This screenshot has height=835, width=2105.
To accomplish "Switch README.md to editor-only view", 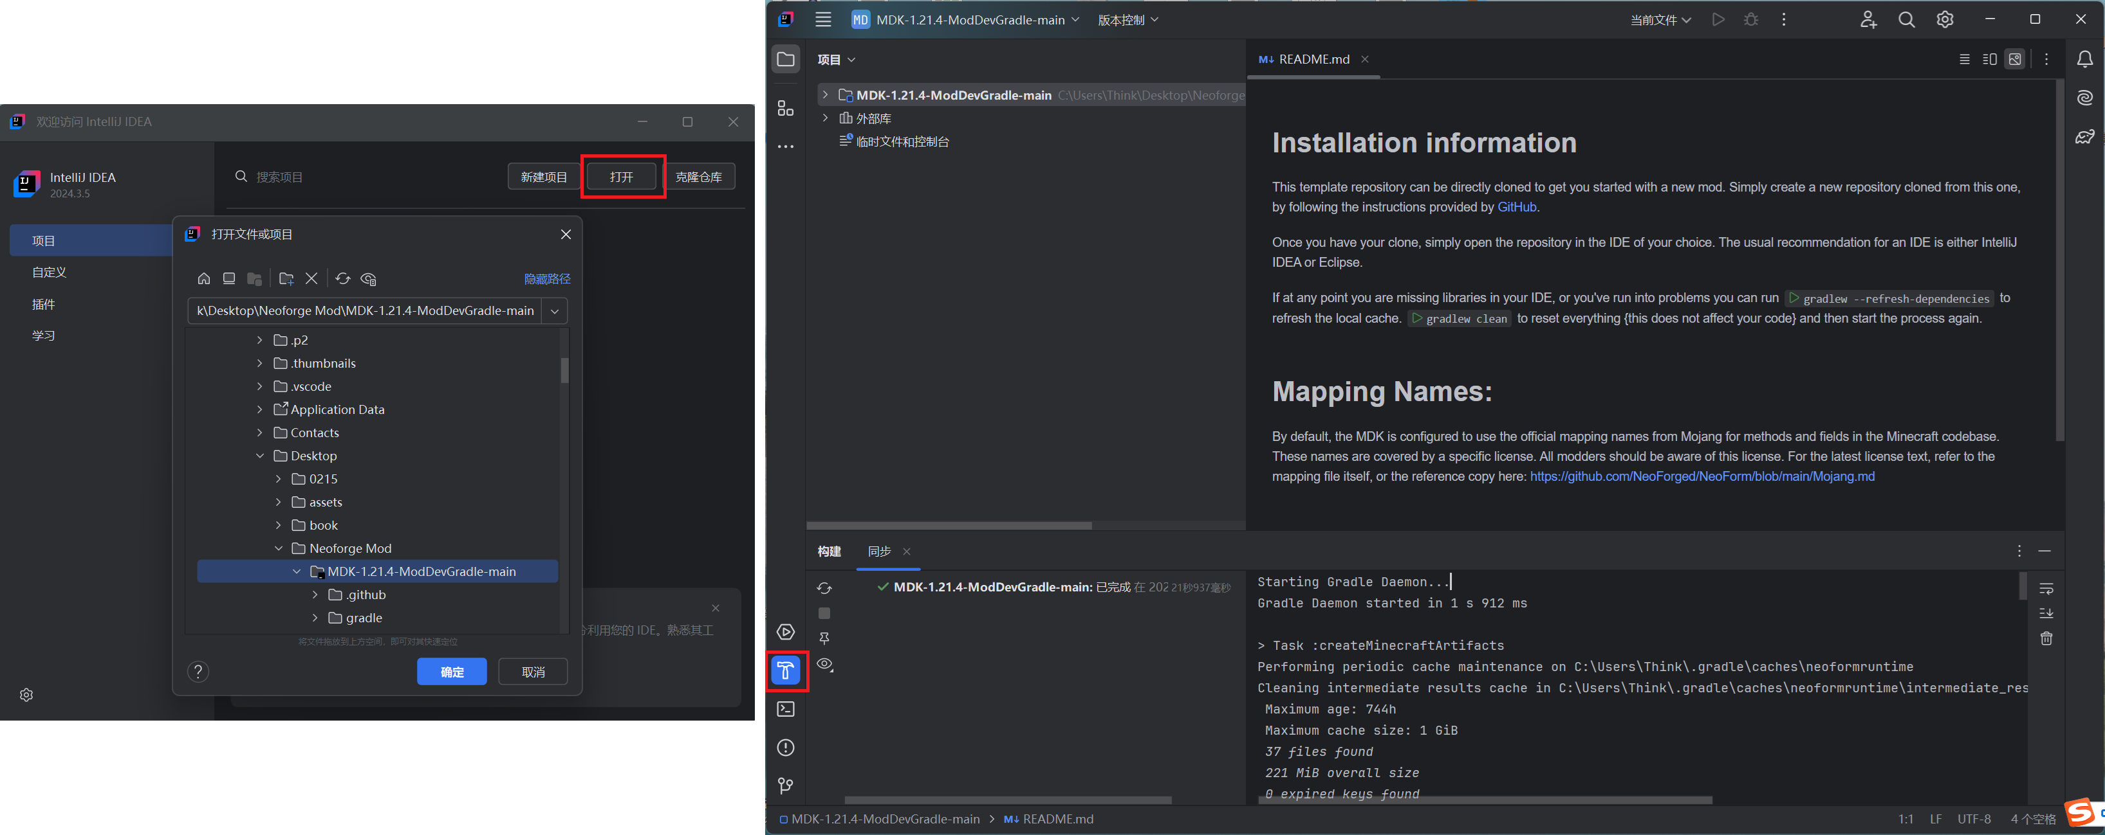I will pos(1965,58).
